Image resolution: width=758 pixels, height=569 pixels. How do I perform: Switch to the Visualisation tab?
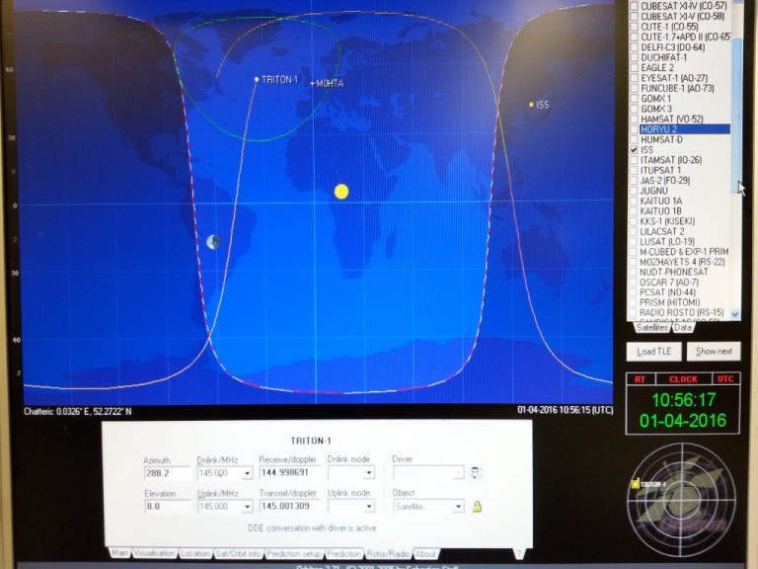154,553
